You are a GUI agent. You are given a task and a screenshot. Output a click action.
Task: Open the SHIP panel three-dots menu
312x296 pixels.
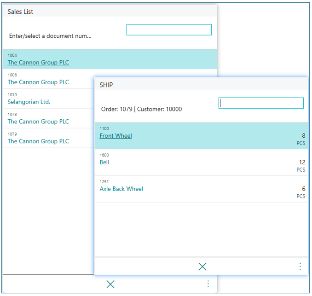(300, 267)
